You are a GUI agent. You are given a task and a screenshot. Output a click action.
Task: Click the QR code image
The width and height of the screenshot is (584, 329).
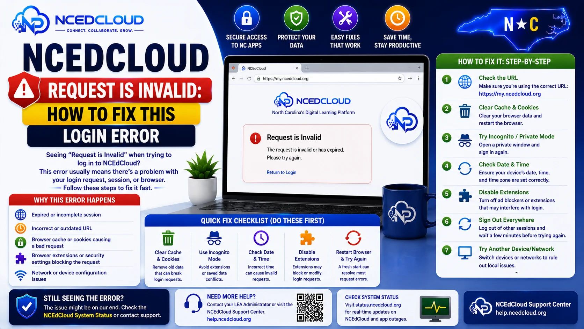pyautogui.click(x=310, y=307)
